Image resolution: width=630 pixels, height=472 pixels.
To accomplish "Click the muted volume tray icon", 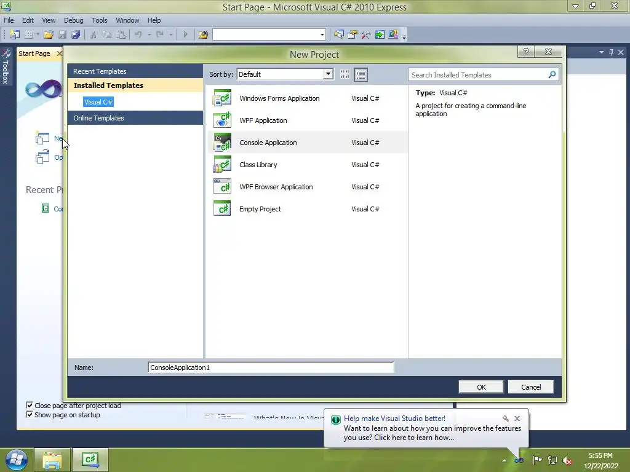I will click(x=567, y=460).
